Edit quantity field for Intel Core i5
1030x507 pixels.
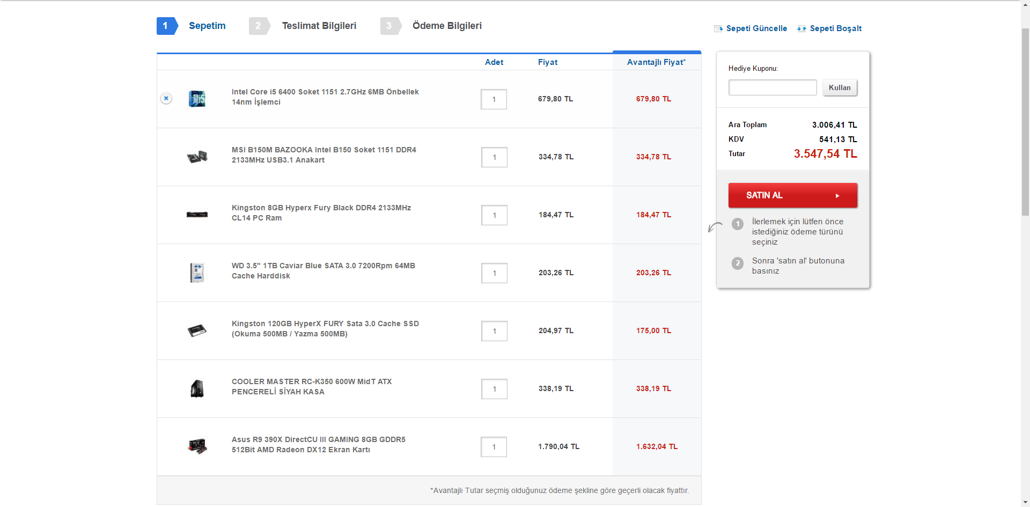point(494,99)
